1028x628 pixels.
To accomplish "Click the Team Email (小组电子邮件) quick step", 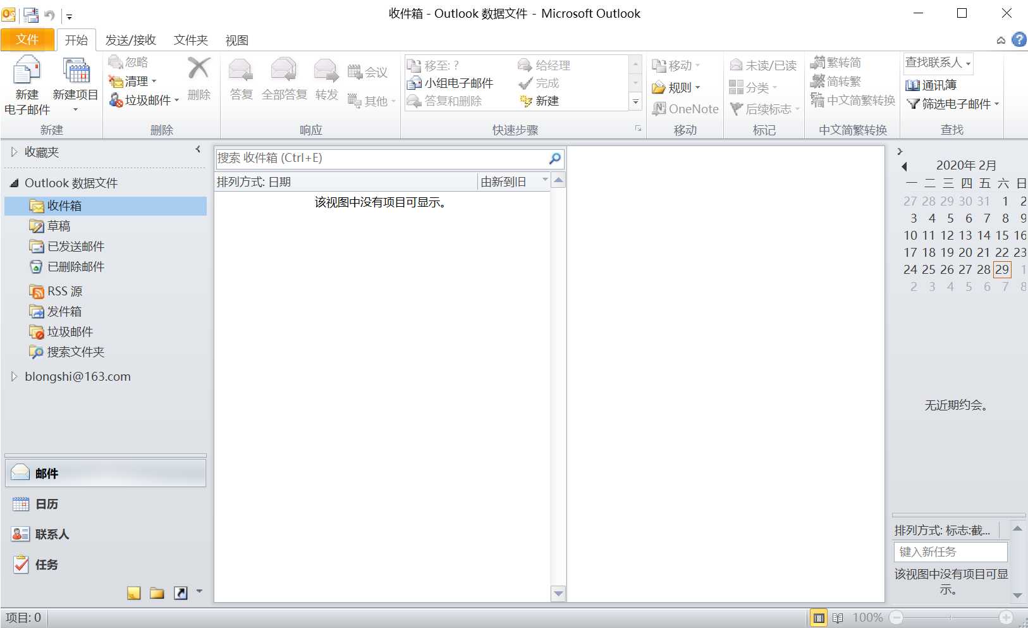I will (450, 83).
